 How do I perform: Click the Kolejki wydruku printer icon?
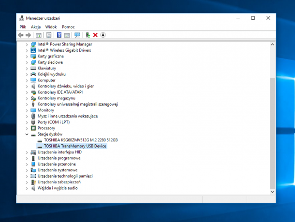click(x=33, y=74)
